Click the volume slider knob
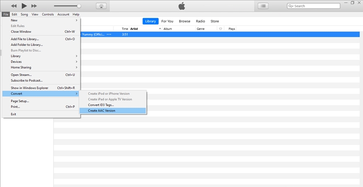The width and height of the screenshot is (363, 187). pyautogui.click(x=79, y=6)
